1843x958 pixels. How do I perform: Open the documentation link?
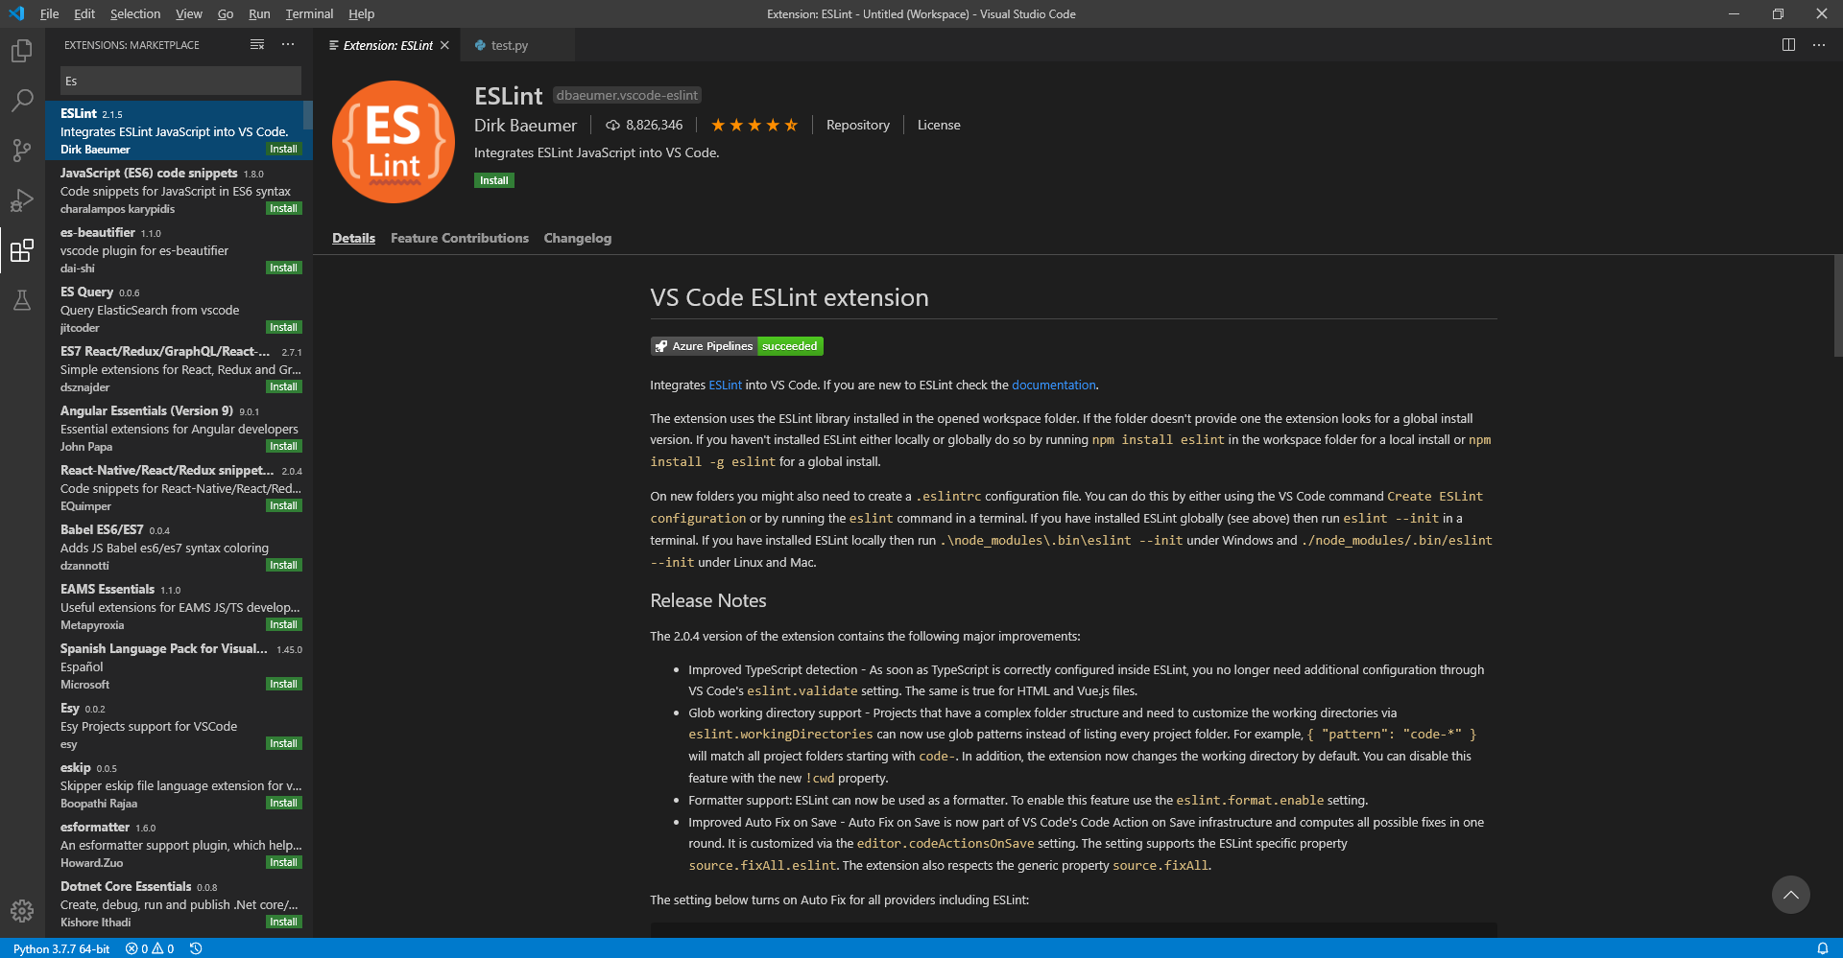coord(1053,385)
